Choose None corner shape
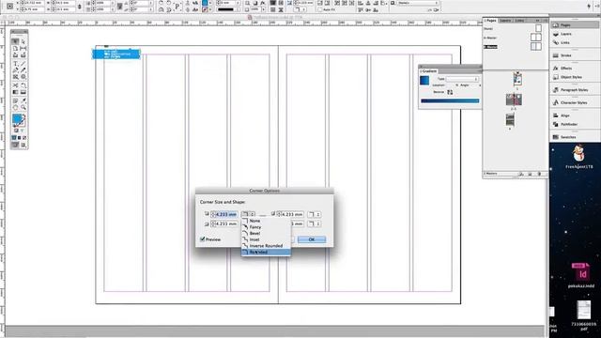 point(266,221)
